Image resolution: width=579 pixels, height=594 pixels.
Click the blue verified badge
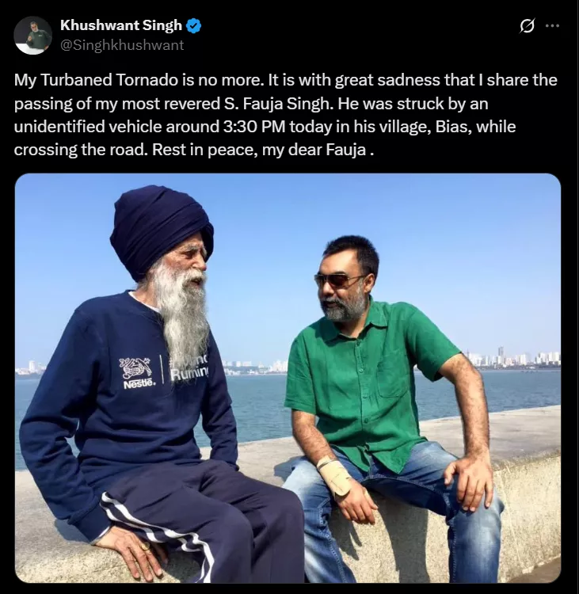(x=194, y=26)
